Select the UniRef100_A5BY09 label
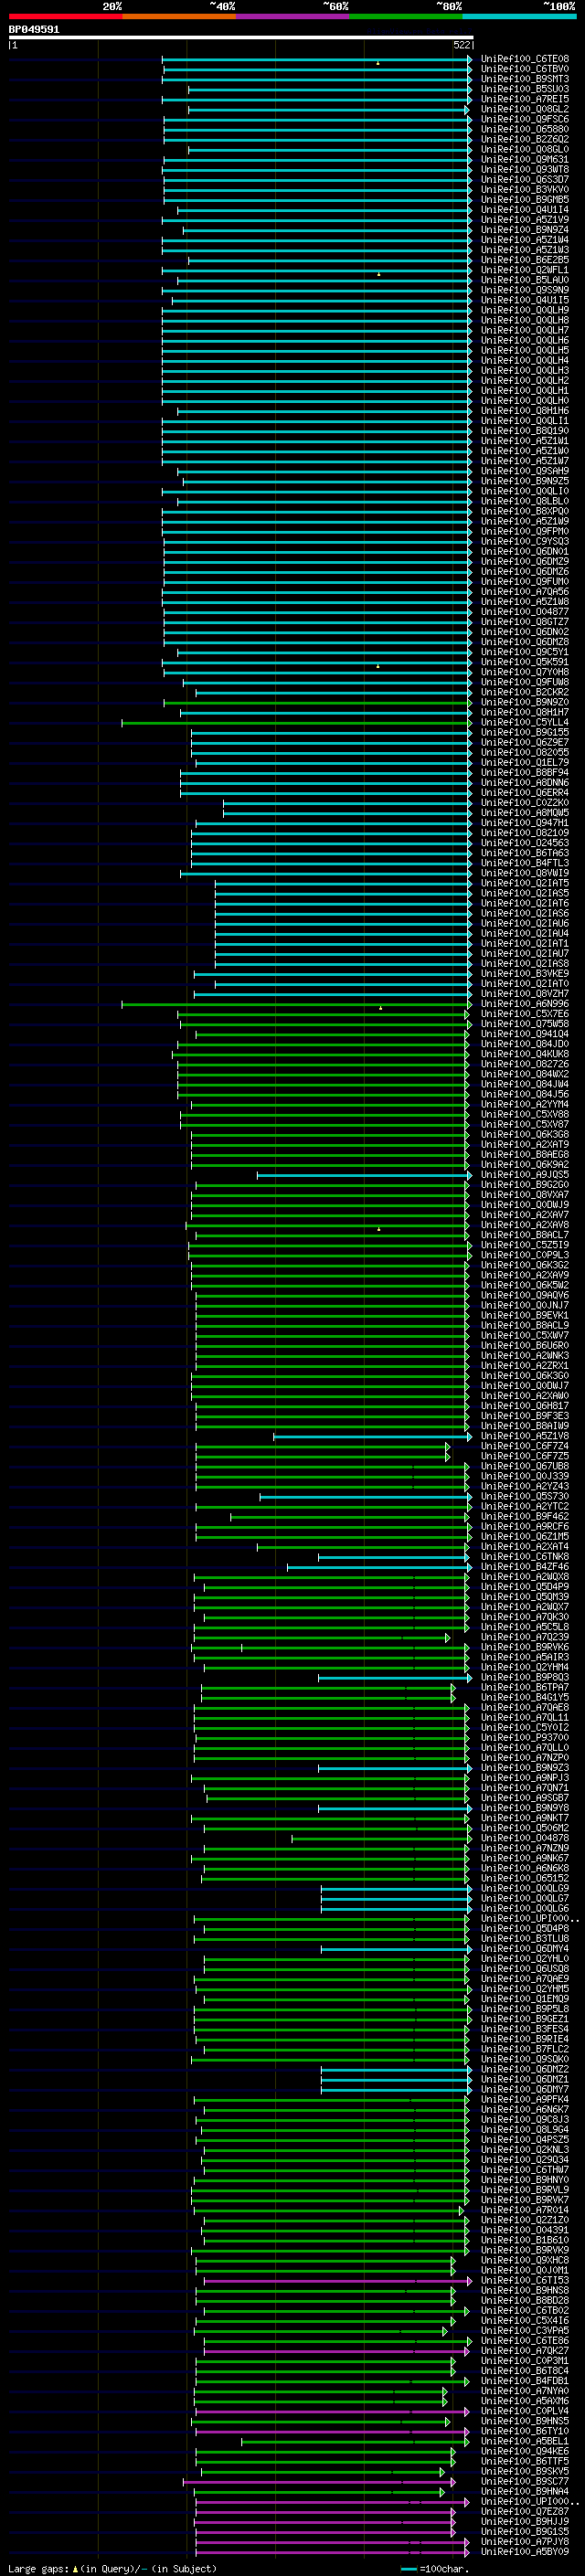The image size is (585, 2576). click(x=524, y=2551)
